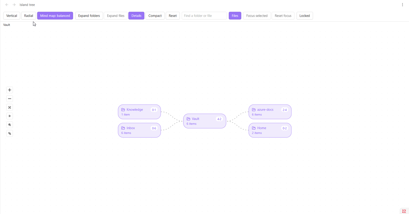The image size is (409, 214).
Task: Click the 0·1 badge on Knowledge
Action: point(154,110)
